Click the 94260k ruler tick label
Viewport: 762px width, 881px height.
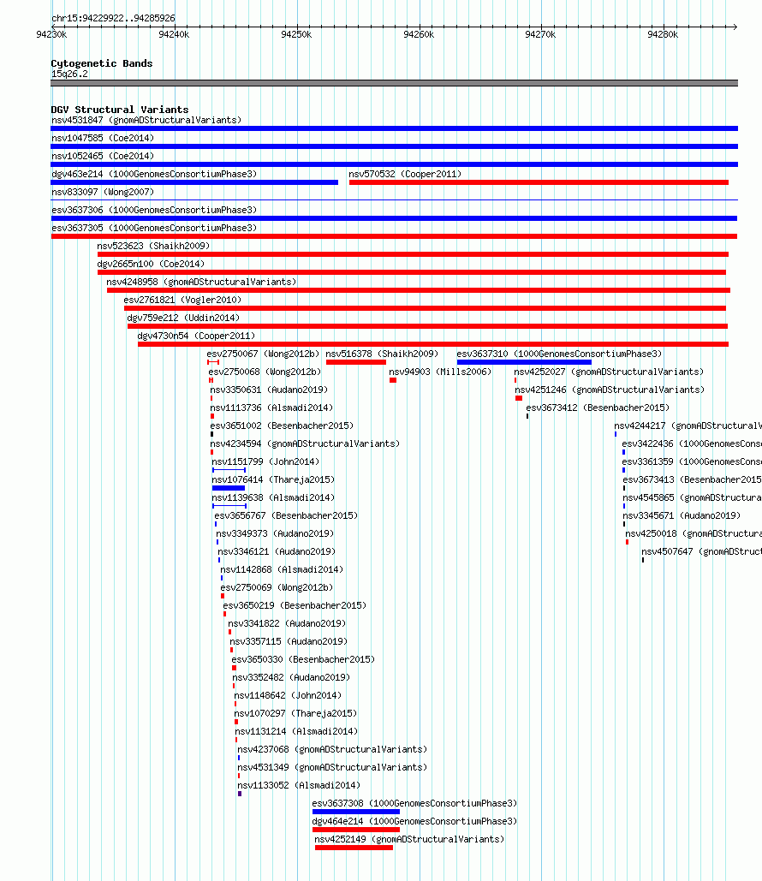[x=419, y=35]
